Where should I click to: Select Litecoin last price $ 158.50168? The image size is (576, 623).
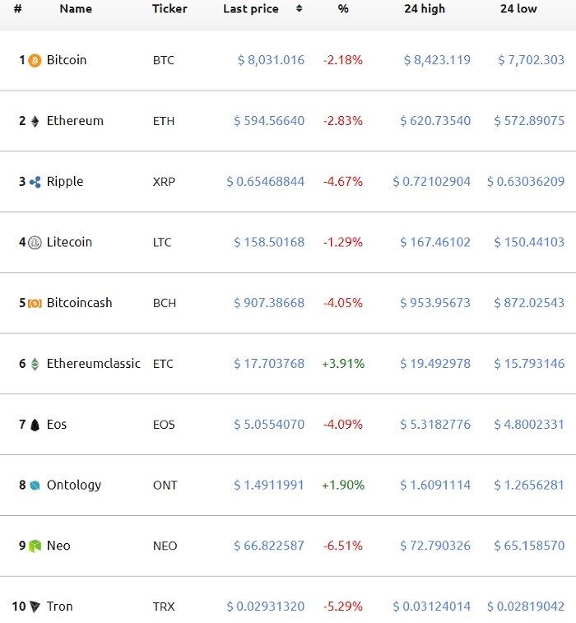(x=269, y=243)
